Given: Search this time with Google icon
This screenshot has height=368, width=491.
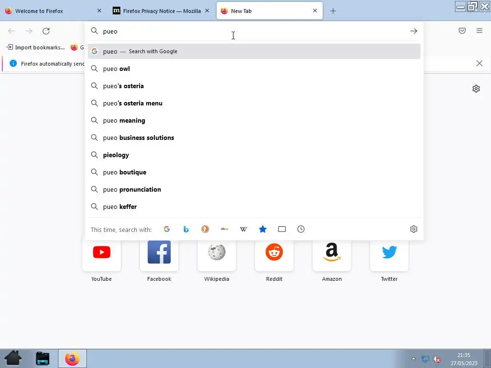Looking at the screenshot, I should [x=166, y=229].
